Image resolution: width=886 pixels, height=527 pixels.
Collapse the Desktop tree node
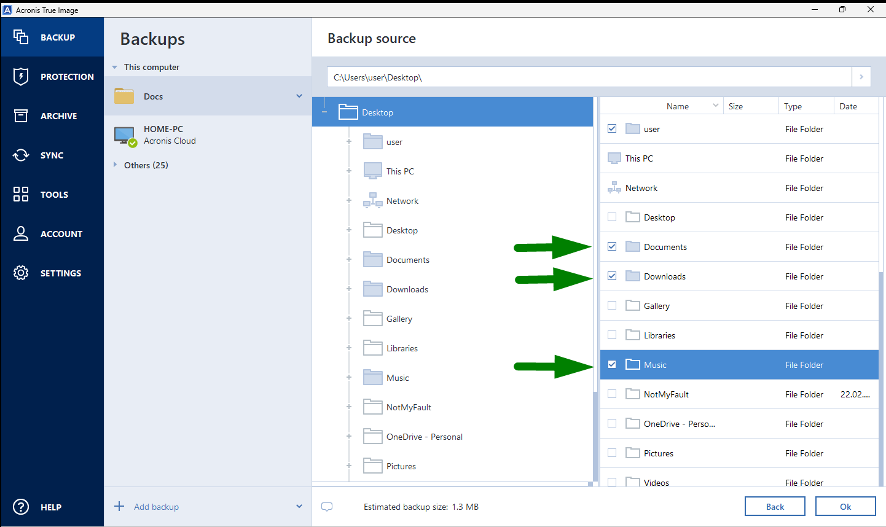click(324, 112)
